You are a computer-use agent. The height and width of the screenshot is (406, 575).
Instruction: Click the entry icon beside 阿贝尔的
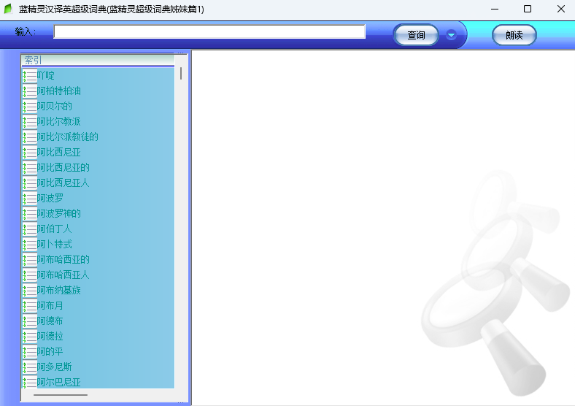[30, 107]
